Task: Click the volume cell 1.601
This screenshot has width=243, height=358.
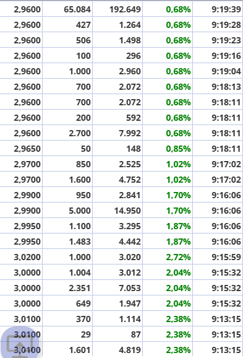Action: pyautogui.click(x=67, y=349)
